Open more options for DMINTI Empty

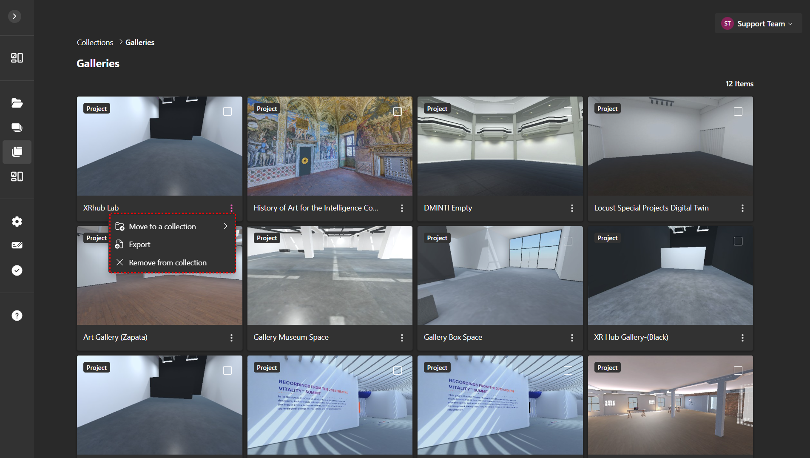pos(572,208)
